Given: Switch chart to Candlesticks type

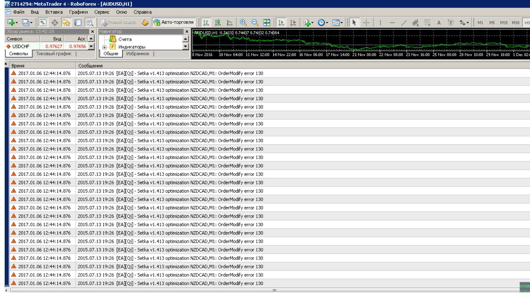Looking at the screenshot, I should point(217,22).
